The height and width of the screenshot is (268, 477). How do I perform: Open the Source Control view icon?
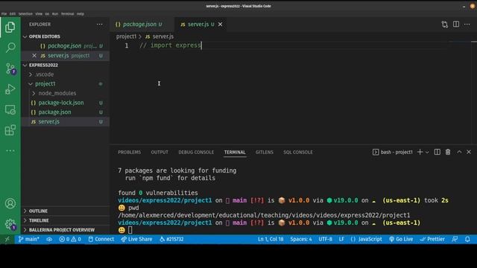pos(10,69)
